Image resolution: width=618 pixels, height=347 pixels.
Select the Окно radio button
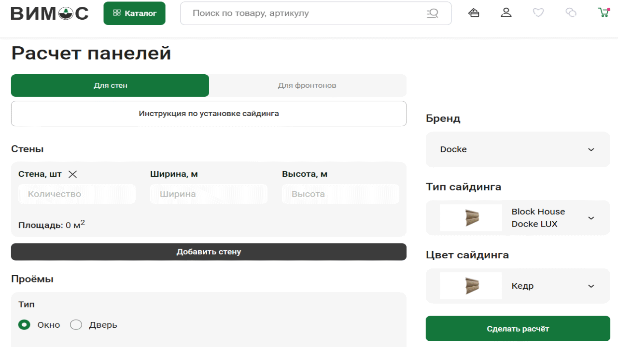pos(24,325)
